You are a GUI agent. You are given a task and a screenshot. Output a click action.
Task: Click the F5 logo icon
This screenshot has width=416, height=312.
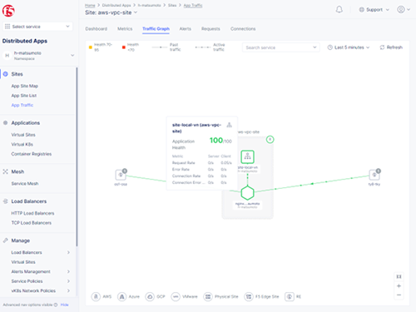click(x=8, y=11)
